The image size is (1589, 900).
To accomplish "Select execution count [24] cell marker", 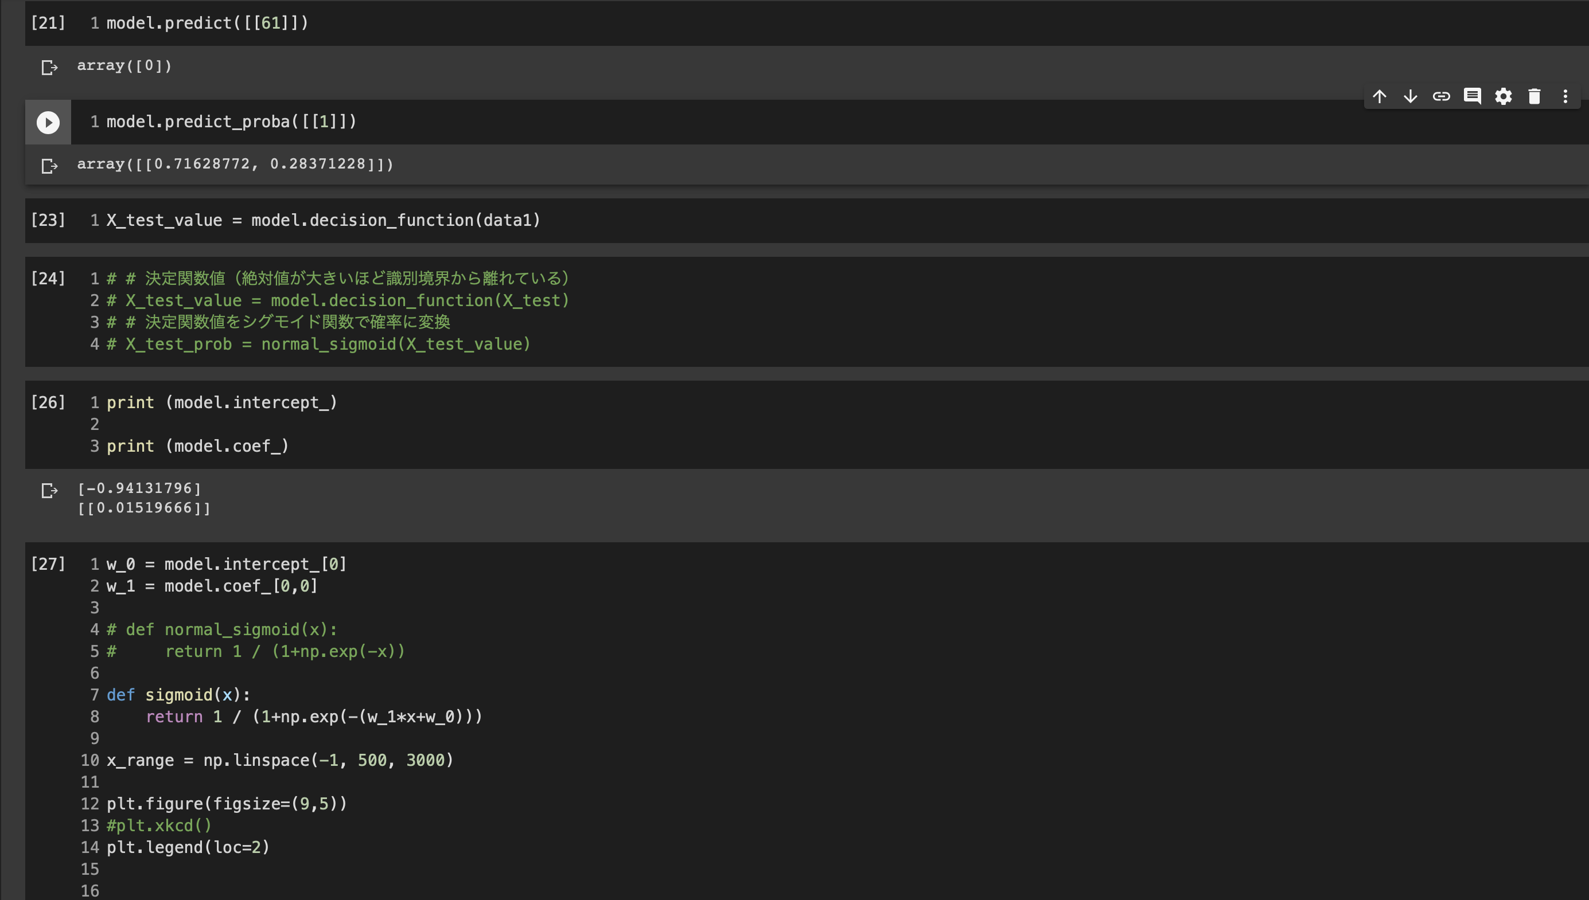I will 48,279.
